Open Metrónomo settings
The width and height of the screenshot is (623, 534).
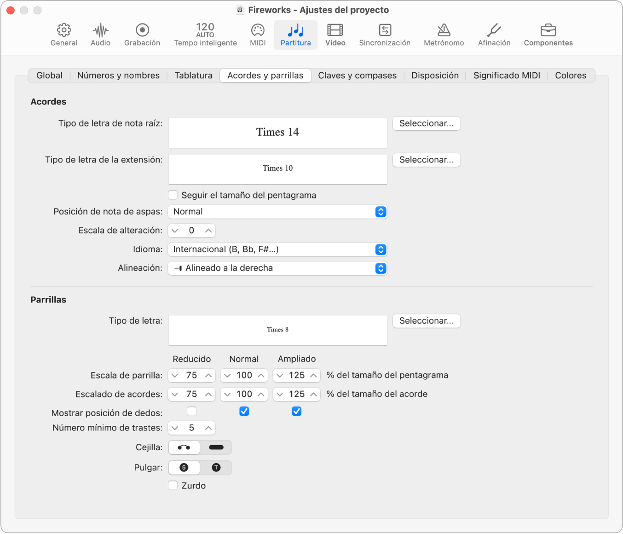tap(444, 35)
